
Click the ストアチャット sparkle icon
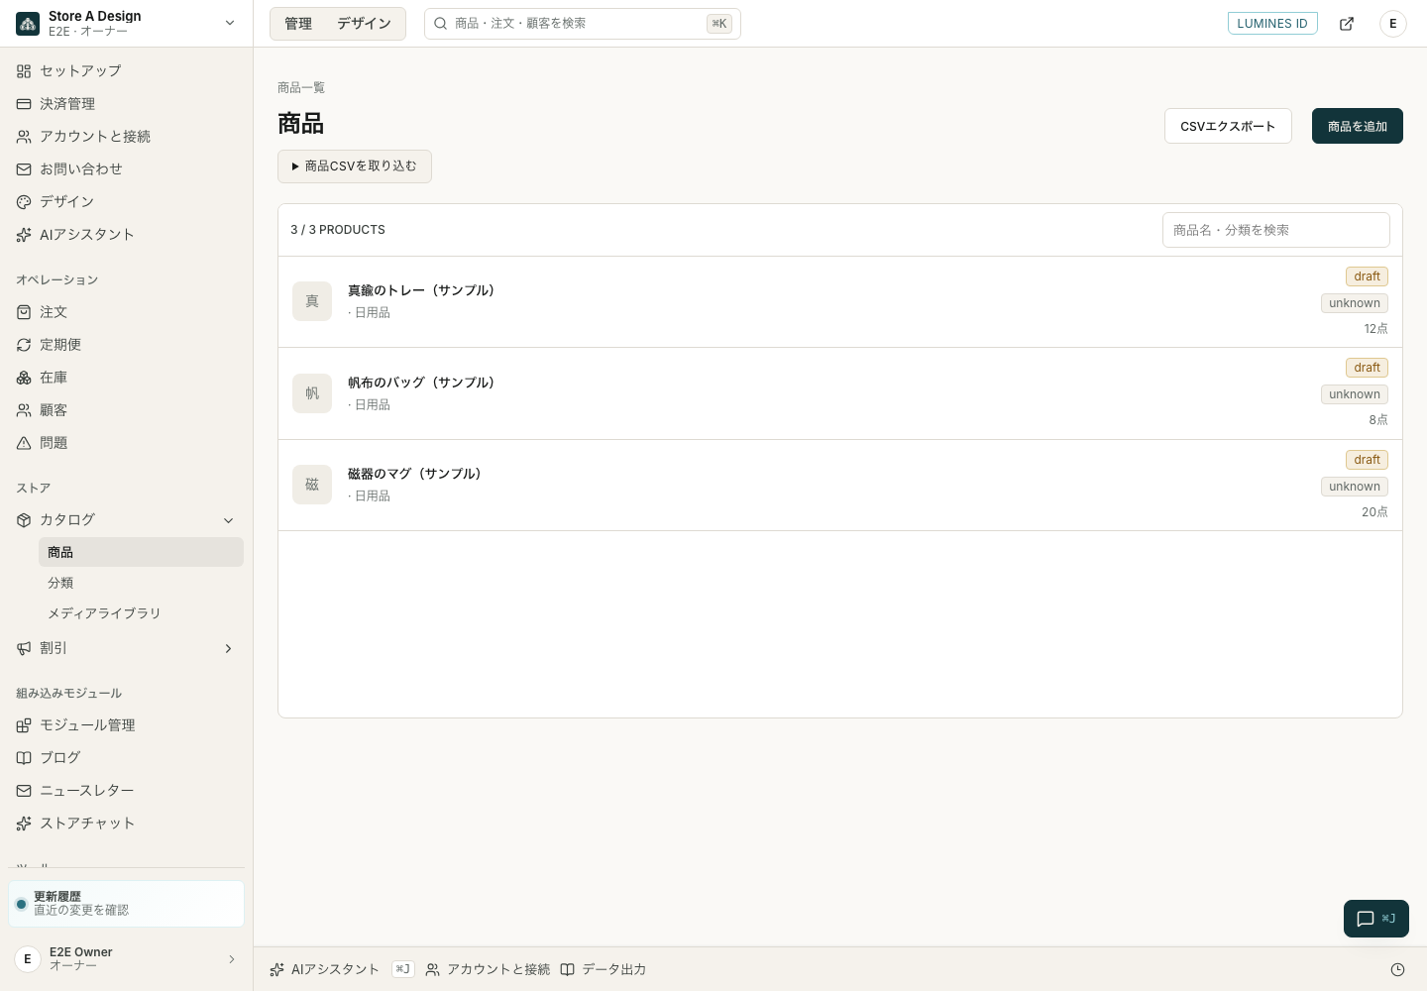(24, 824)
